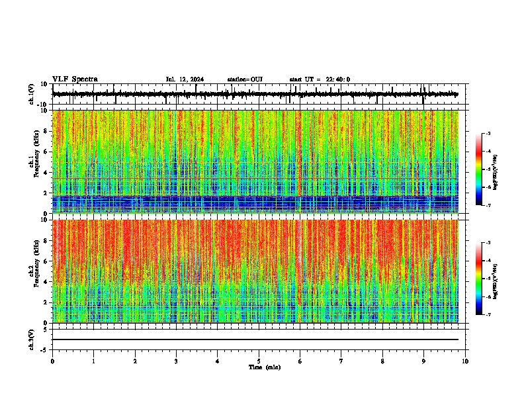
Task: Click the "ch.3(V)" axis label
Action: pyautogui.click(x=31, y=340)
